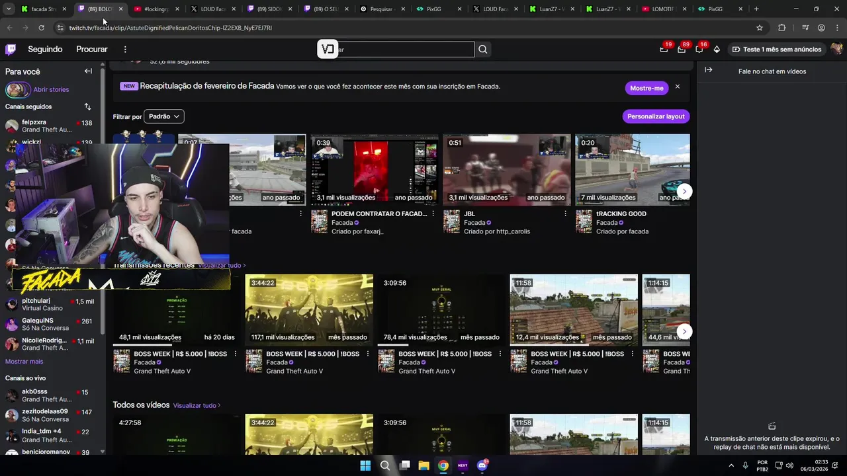Open the Chrome three-dot menu

click(836, 28)
